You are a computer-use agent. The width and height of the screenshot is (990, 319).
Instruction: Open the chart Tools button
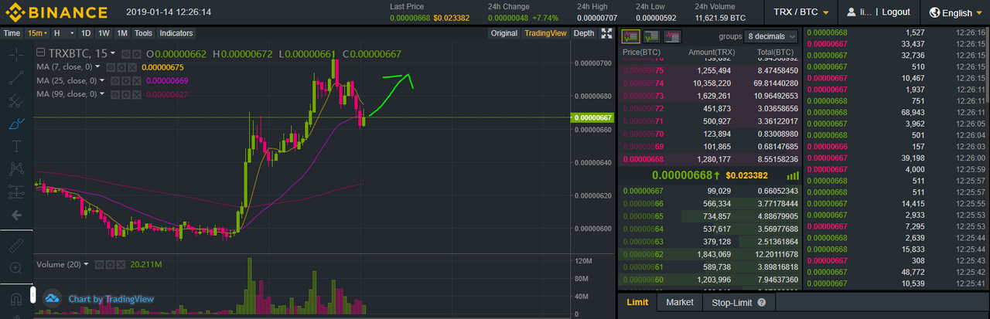coord(143,33)
